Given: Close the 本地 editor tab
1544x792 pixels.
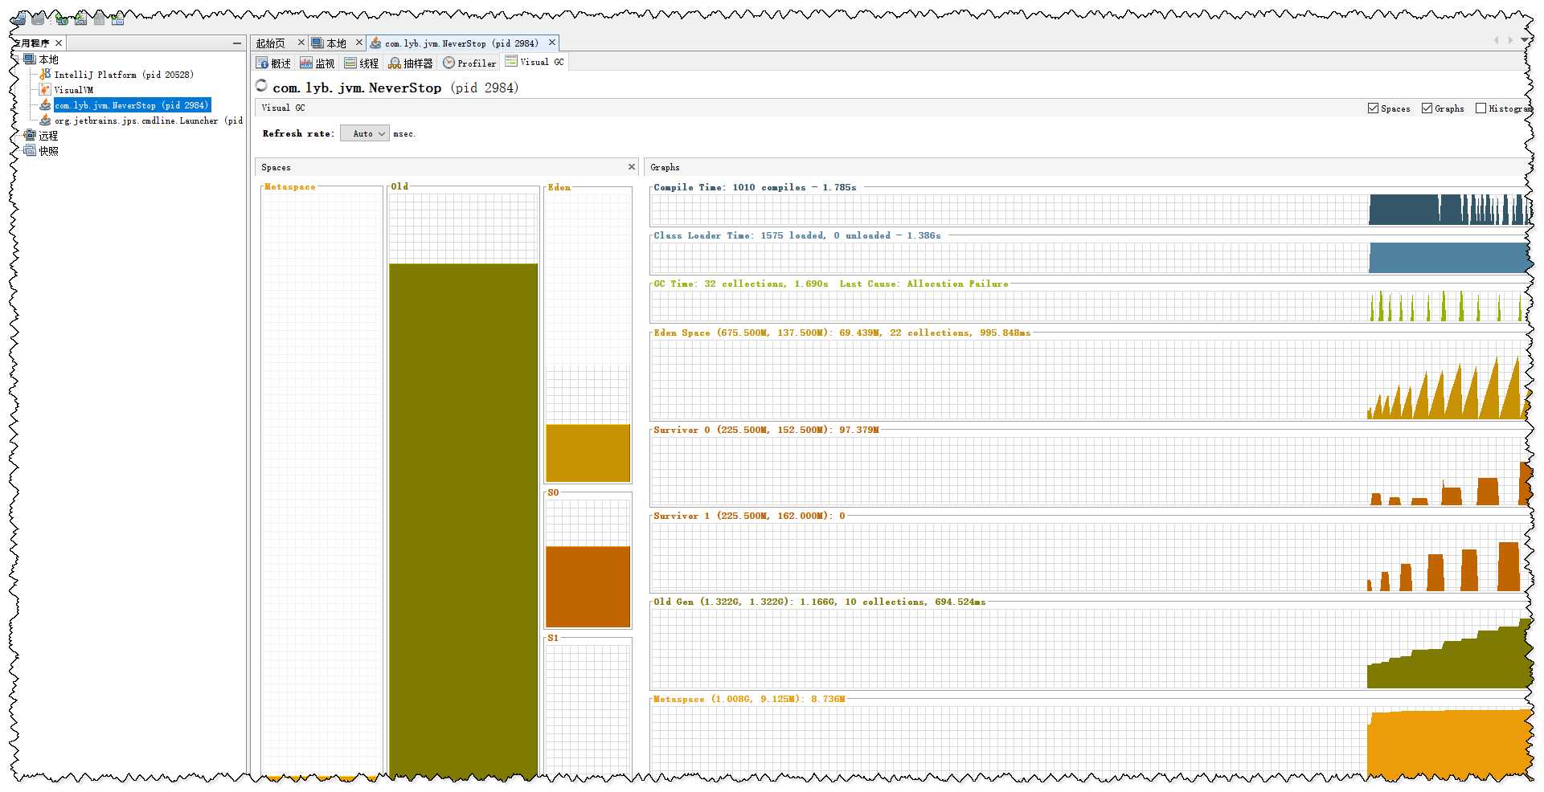Looking at the screenshot, I should [359, 43].
